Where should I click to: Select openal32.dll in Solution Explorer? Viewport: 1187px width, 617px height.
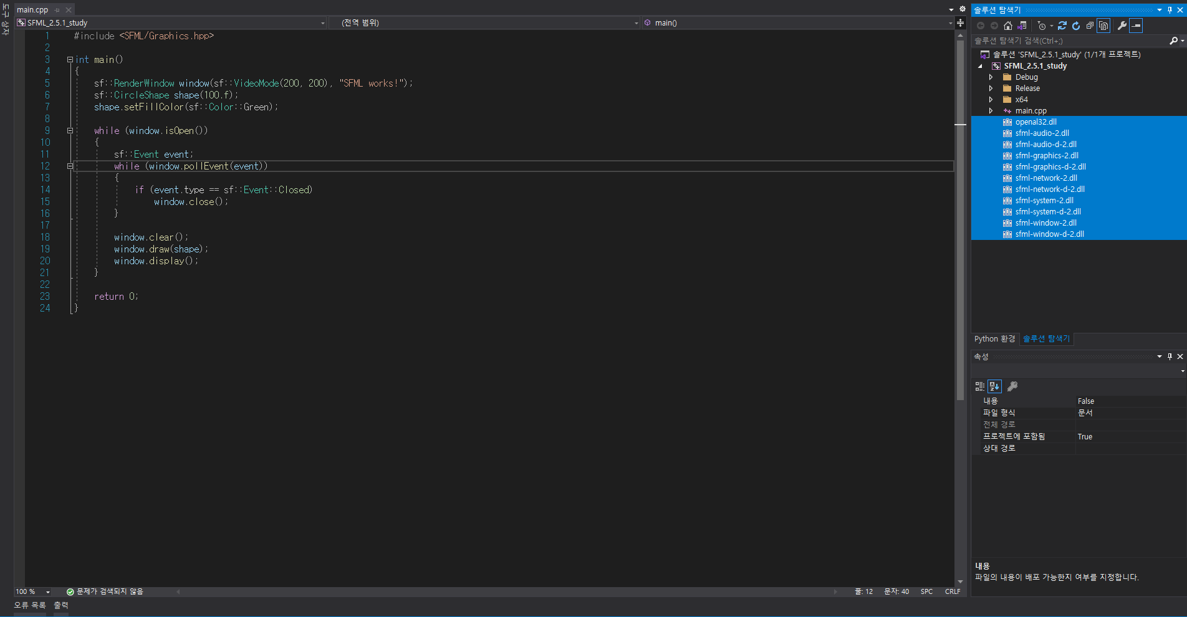(x=1036, y=122)
